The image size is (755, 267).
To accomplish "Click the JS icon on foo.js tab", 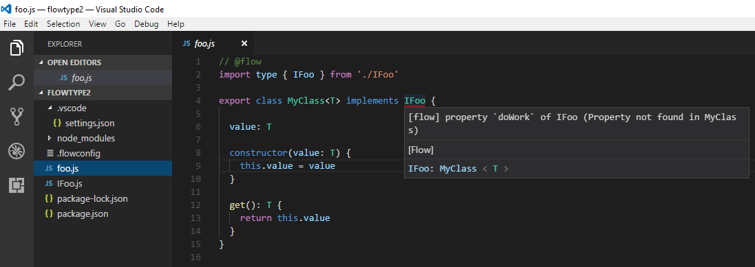I will pyautogui.click(x=187, y=44).
